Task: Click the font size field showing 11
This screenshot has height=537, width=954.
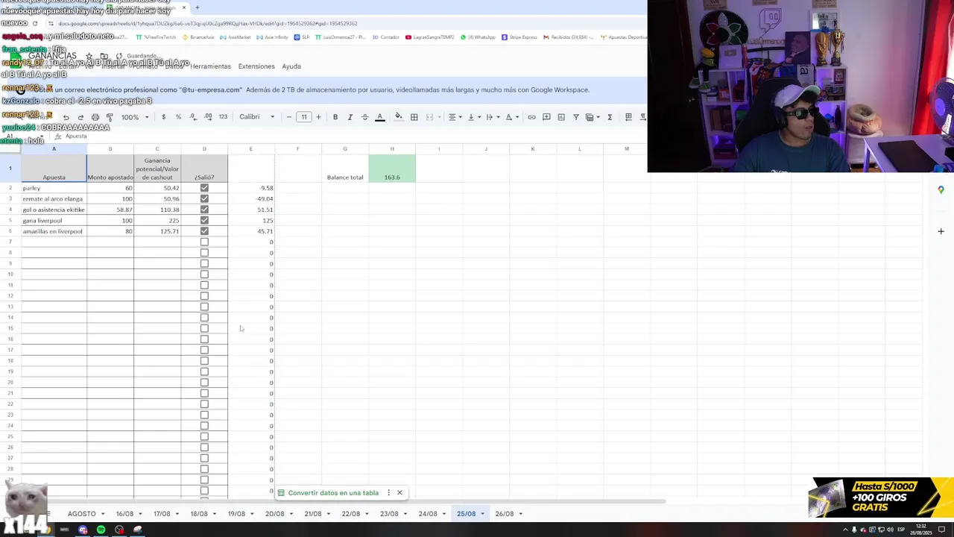Action: pyautogui.click(x=304, y=117)
